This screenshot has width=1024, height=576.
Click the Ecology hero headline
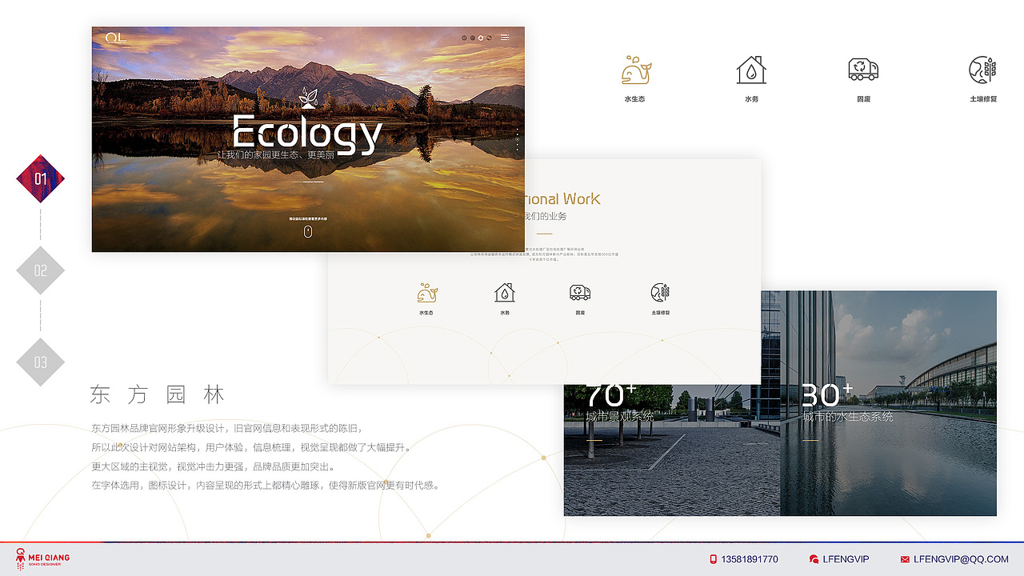click(x=307, y=134)
